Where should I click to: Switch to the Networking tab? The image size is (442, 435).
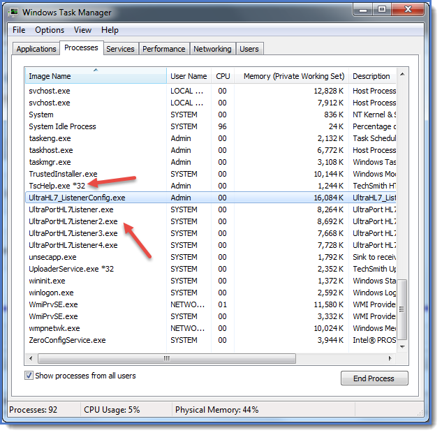click(212, 49)
